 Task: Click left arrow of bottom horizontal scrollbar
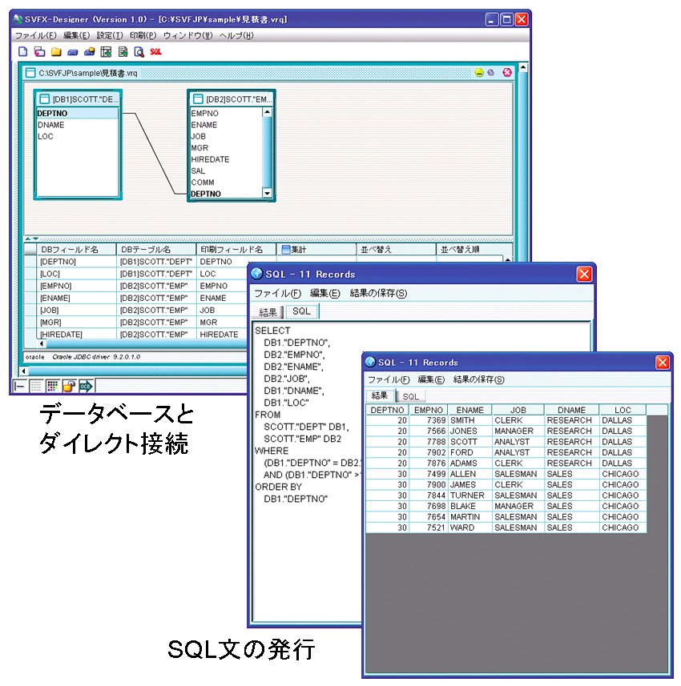[24, 371]
